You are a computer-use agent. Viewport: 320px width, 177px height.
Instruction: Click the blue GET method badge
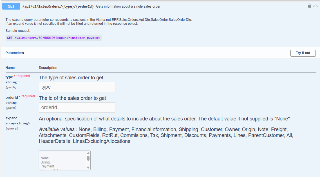[x=11, y=6]
